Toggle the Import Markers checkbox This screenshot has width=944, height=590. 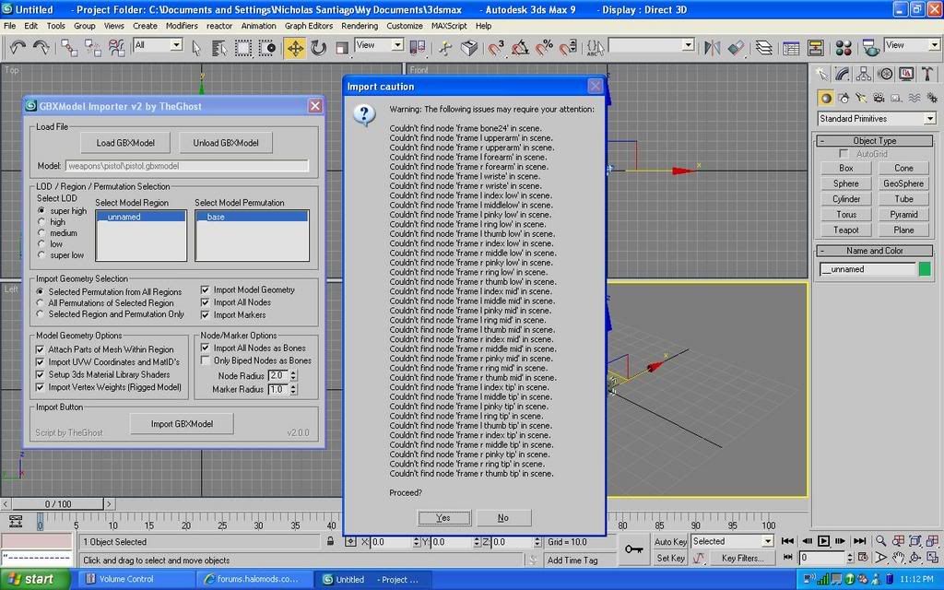point(205,315)
